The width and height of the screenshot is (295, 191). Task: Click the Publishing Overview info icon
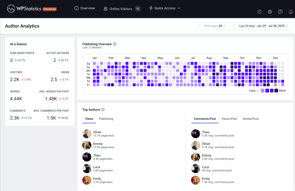pyautogui.click(x=115, y=44)
